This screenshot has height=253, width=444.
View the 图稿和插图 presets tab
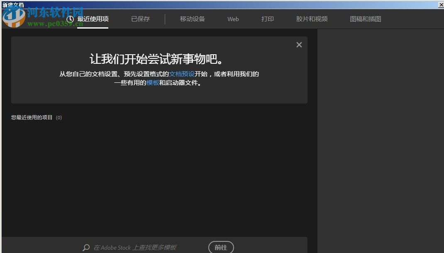click(365, 19)
